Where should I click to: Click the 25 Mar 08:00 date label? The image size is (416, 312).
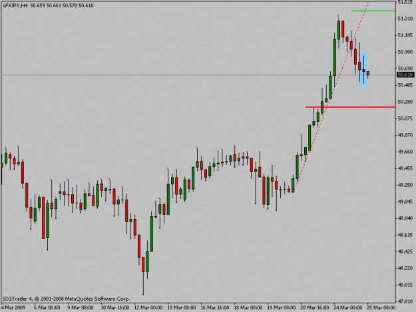[381, 307]
